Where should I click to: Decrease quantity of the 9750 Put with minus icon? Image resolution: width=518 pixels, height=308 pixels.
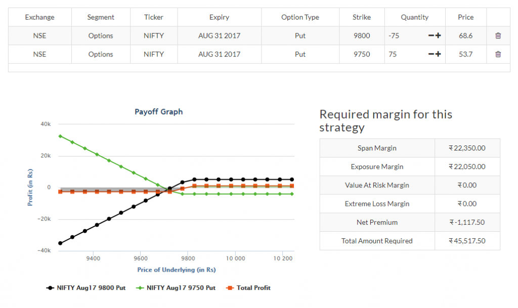tap(431, 54)
